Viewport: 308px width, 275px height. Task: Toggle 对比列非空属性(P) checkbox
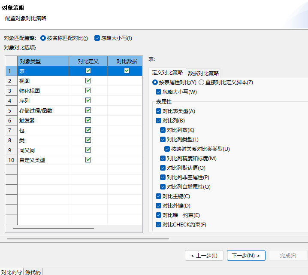163,177
